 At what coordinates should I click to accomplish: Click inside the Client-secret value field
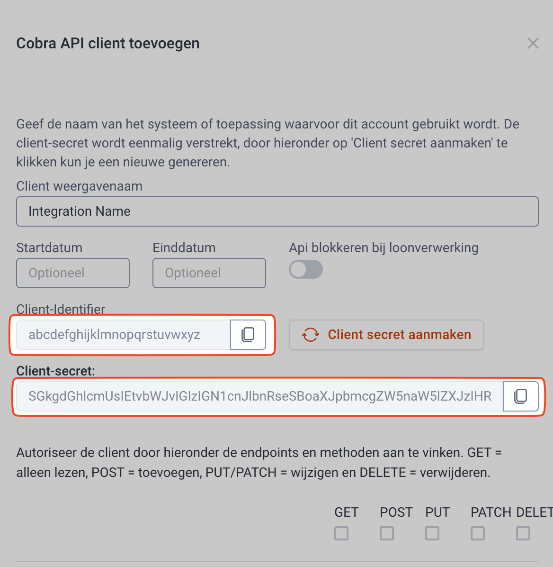point(259,396)
